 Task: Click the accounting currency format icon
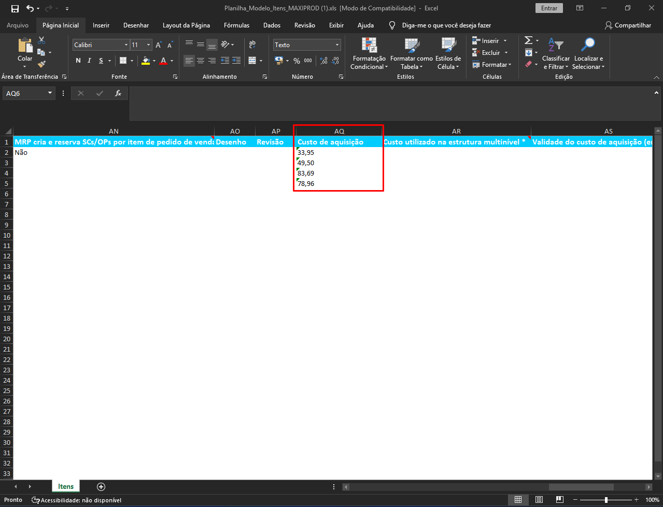(279, 61)
